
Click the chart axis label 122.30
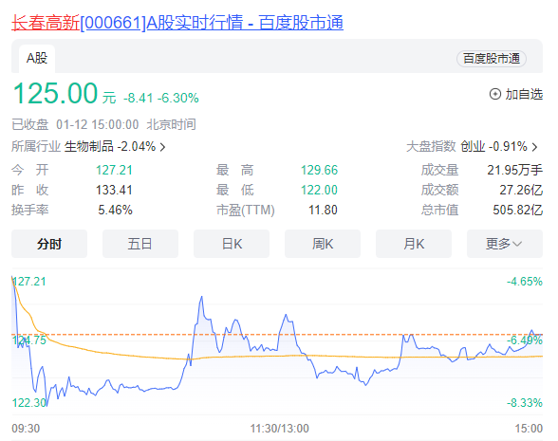coord(29,403)
